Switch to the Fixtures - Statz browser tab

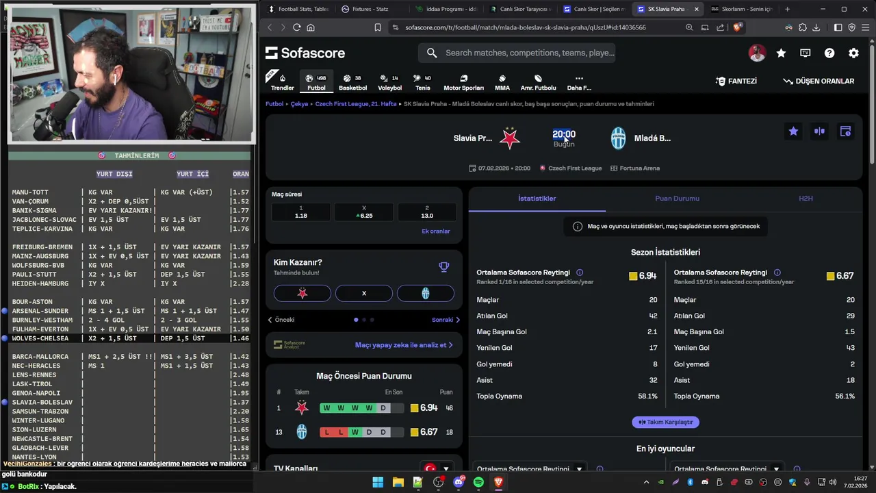click(x=370, y=9)
